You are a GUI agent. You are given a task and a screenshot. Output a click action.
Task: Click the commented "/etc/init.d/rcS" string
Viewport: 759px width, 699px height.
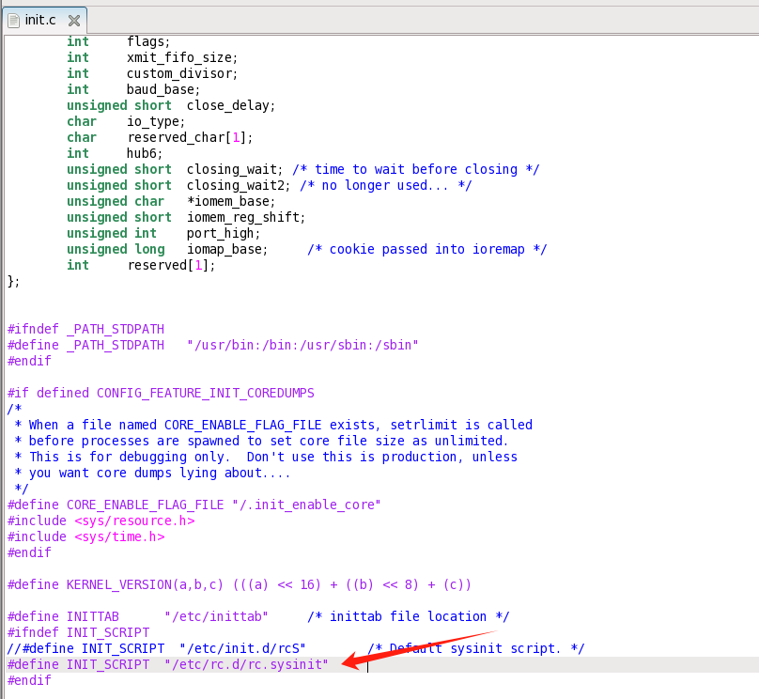tap(242, 648)
